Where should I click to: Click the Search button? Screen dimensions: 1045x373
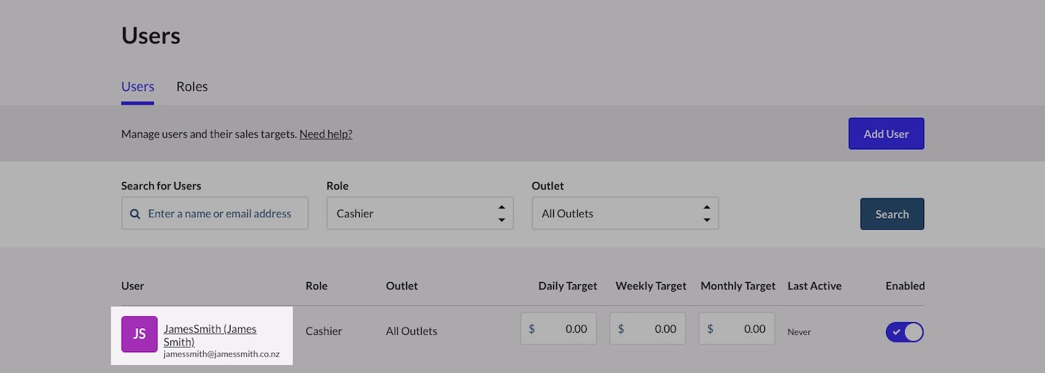pos(892,214)
